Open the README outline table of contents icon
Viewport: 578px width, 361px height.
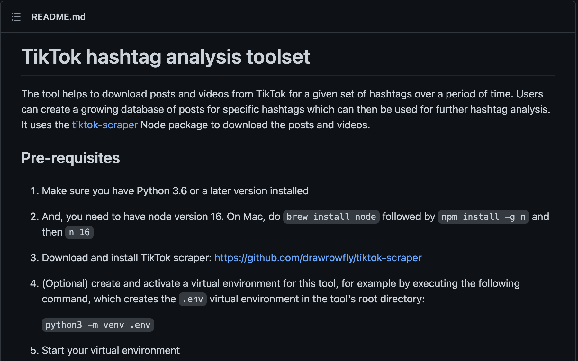click(16, 17)
